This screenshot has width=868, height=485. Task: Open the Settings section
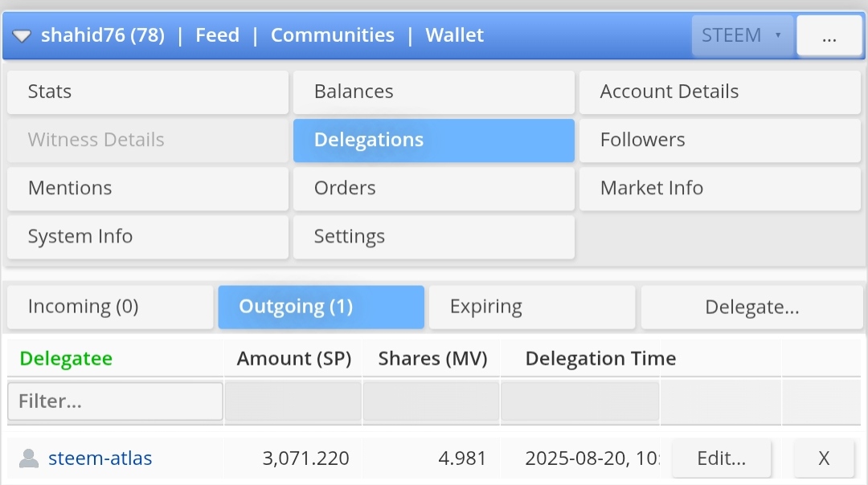click(434, 237)
